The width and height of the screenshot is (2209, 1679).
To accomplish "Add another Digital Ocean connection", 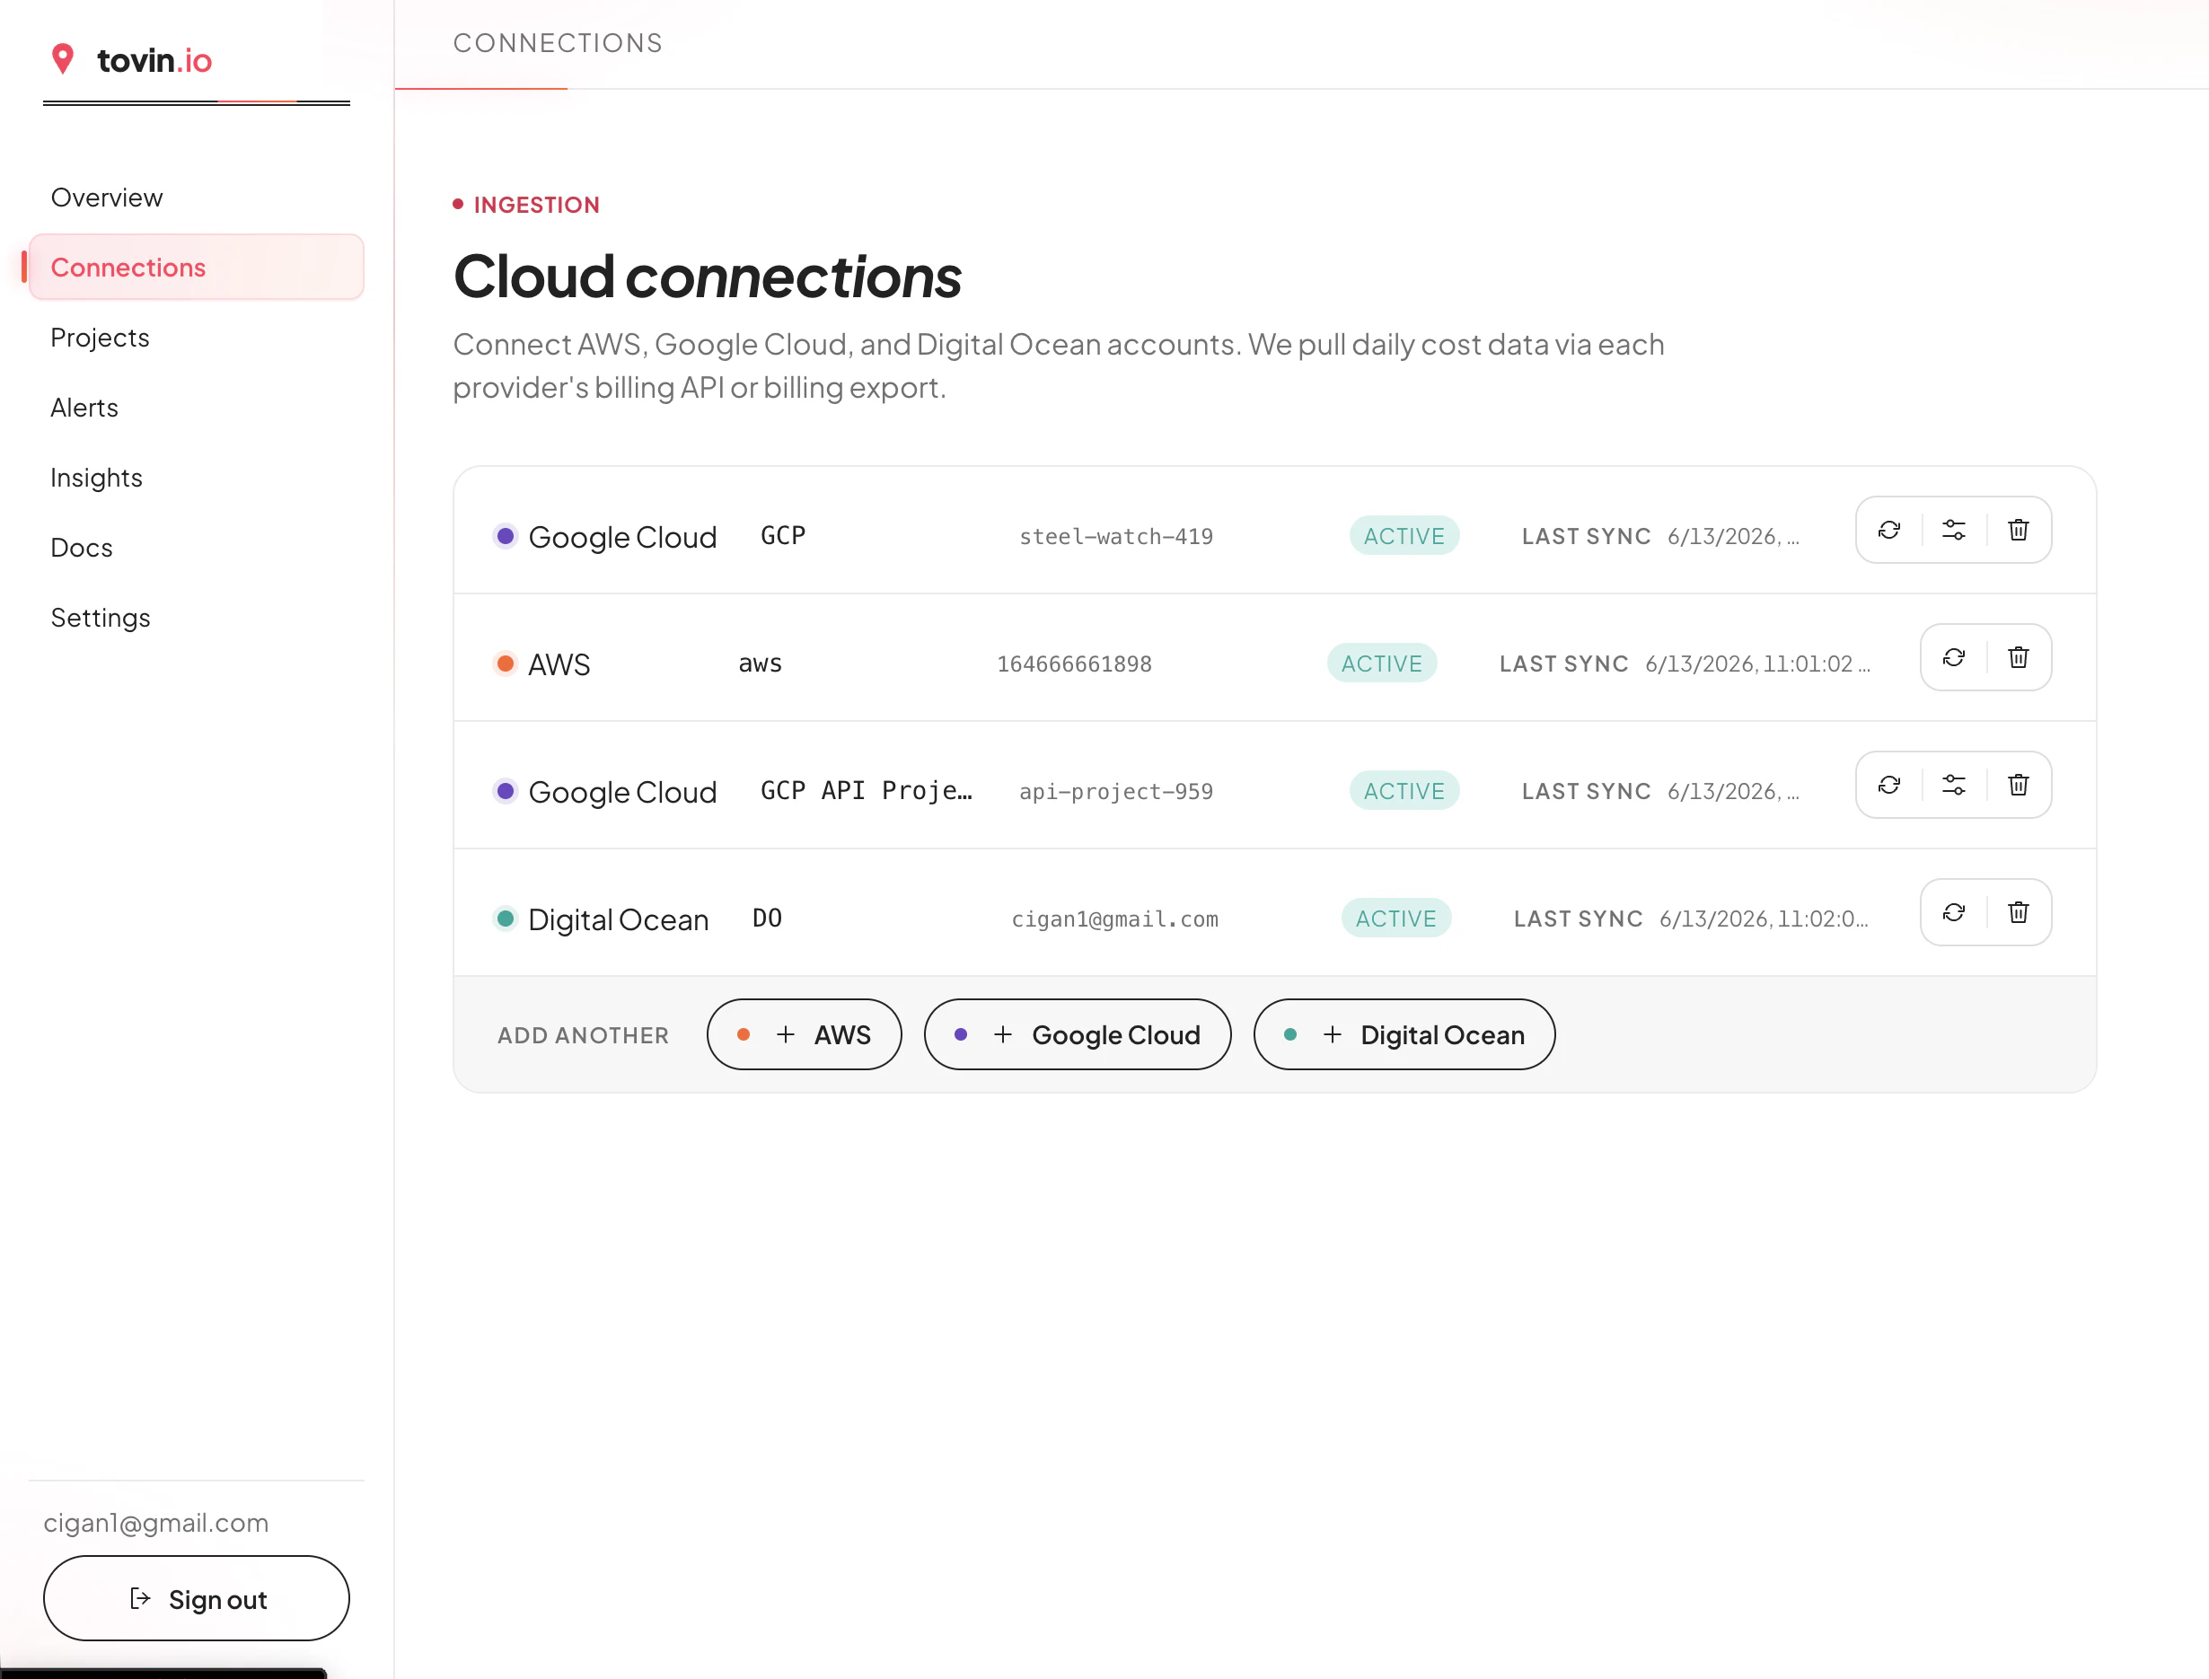I will coord(1404,1034).
